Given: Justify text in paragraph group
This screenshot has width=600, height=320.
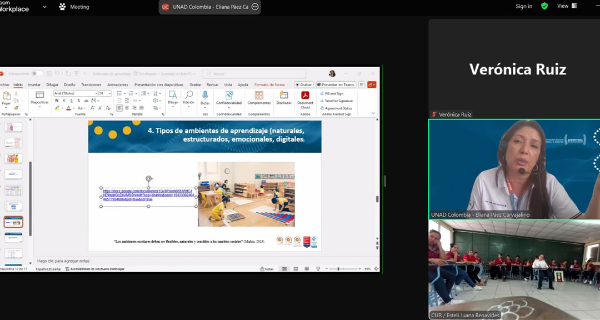Looking at the screenshot, I should pos(141,108).
